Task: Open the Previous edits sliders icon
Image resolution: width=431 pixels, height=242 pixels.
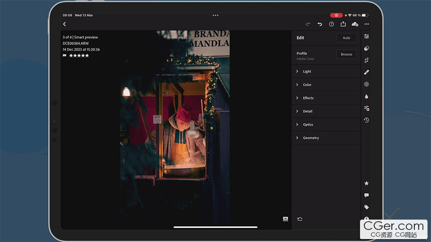Action: click(x=366, y=108)
